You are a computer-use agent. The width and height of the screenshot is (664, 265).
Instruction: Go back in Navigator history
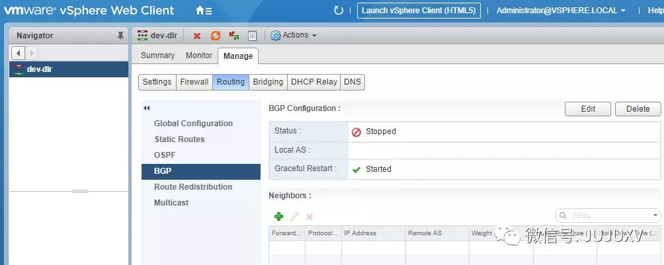[19, 54]
